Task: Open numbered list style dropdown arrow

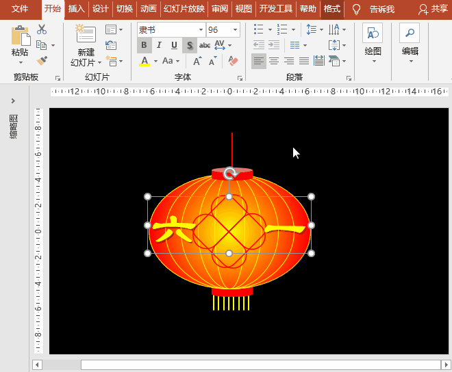Action: tap(293, 29)
